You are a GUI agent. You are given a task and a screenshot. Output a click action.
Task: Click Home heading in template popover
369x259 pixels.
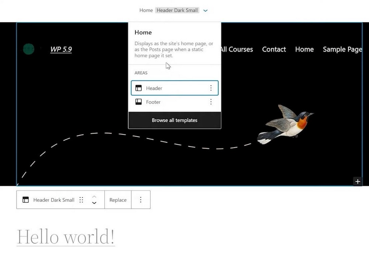tap(143, 32)
